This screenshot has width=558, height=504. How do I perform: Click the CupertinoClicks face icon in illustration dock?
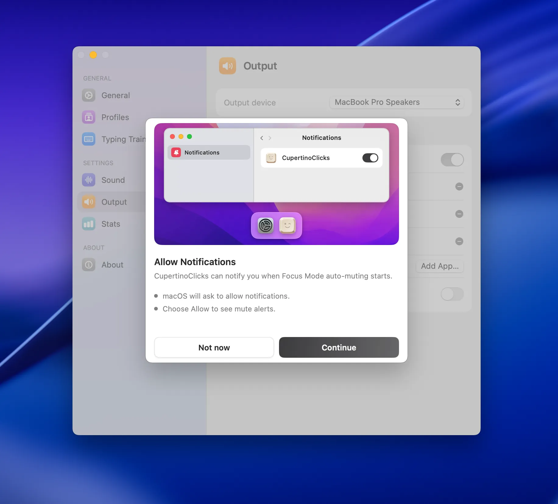click(x=288, y=226)
